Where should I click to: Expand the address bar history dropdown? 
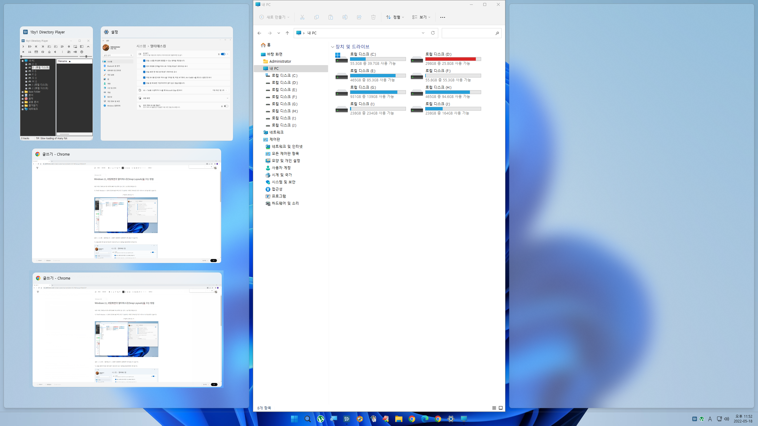point(423,33)
